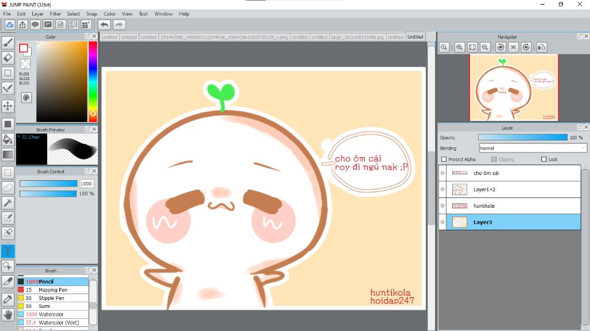The image size is (590, 331).
Task: Toggle visibility of huntikola layer
Action: tap(443, 206)
